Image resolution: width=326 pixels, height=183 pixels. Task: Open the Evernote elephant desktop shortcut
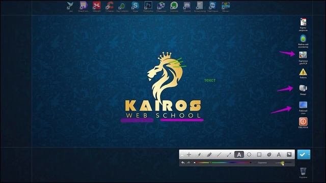click(174, 6)
